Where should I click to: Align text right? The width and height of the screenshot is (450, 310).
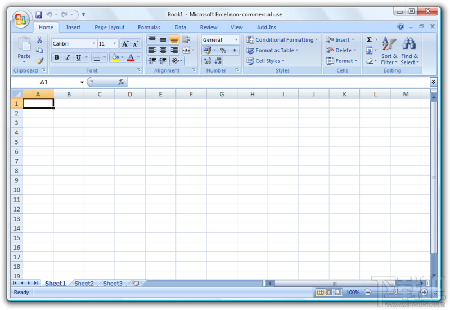pos(174,50)
